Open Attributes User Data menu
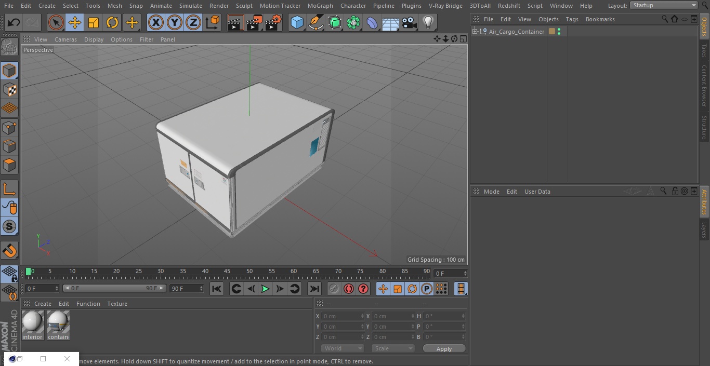The image size is (710, 366). (537, 192)
